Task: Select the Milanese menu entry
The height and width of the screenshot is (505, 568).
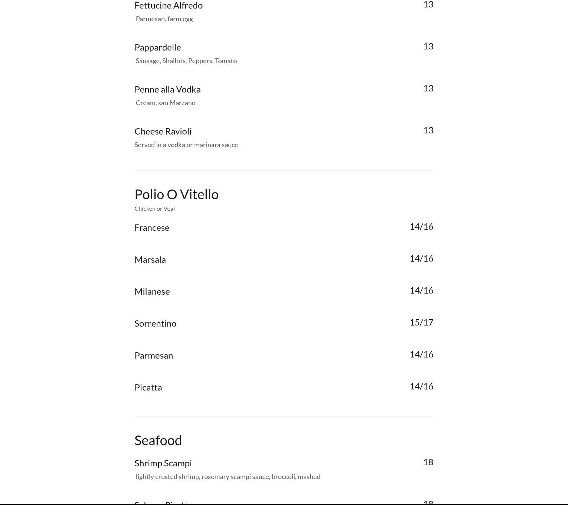Action: [152, 292]
